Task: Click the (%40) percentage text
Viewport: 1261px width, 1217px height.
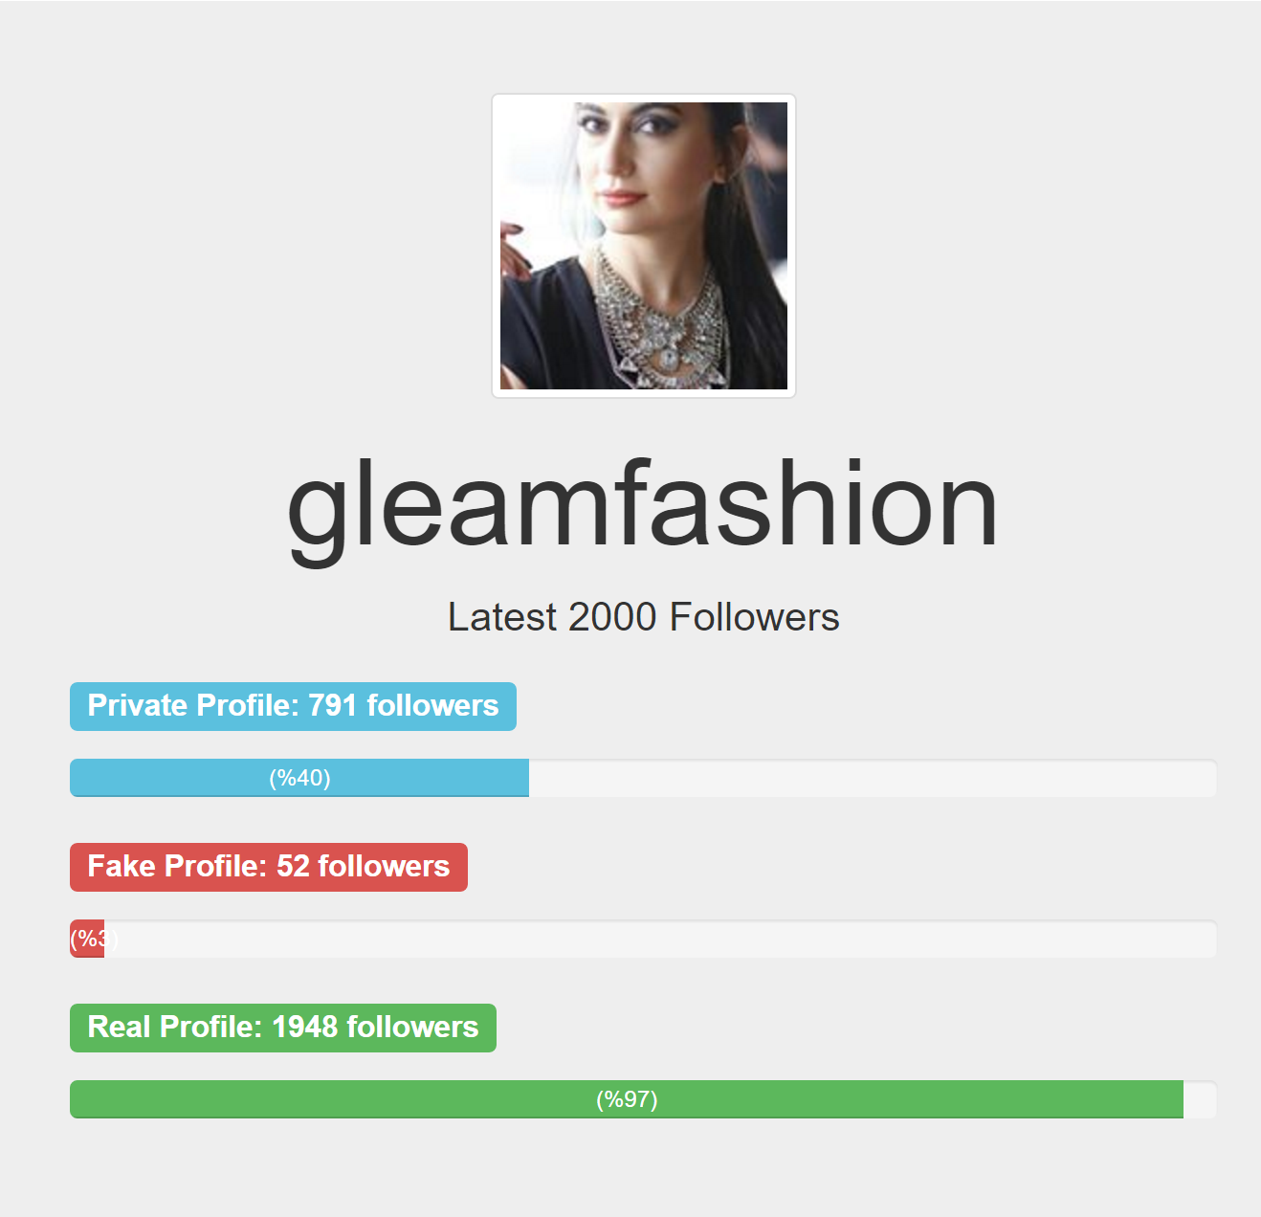Action: (299, 778)
